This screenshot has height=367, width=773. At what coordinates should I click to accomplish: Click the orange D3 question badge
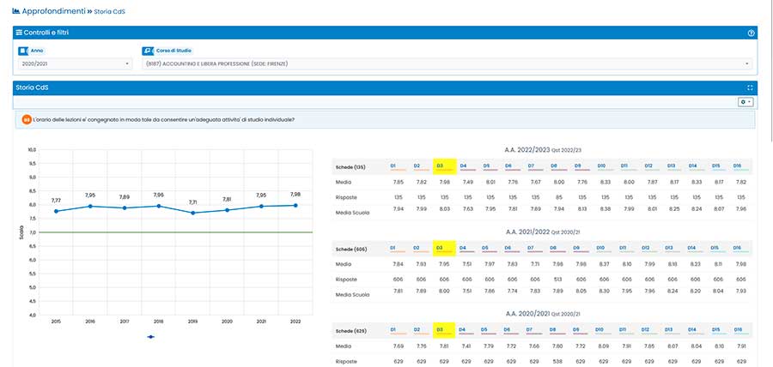(27, 119)
